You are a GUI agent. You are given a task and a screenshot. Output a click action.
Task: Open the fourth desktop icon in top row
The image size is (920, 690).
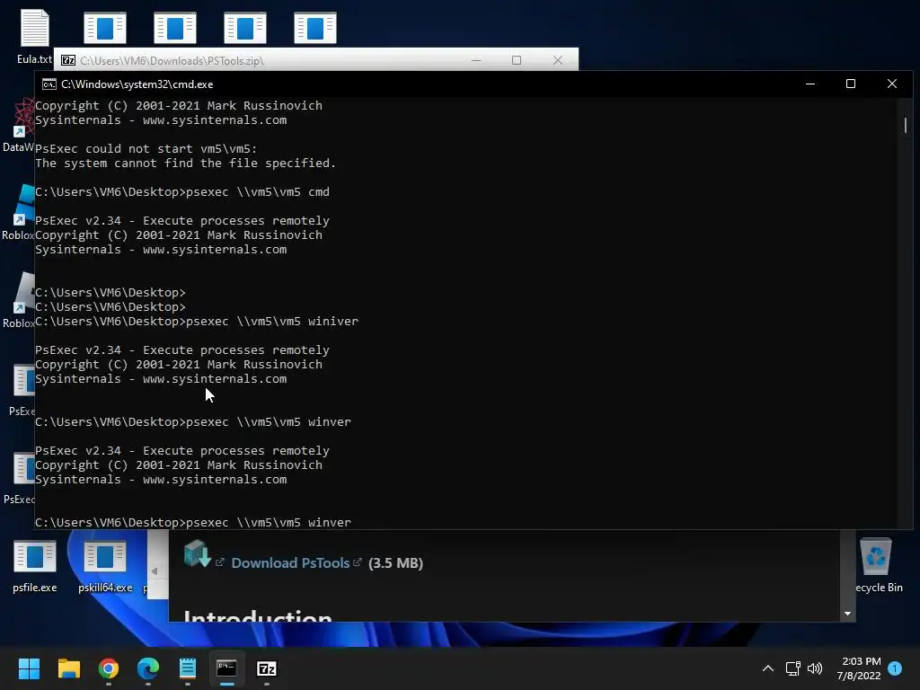tap(245, 28)
